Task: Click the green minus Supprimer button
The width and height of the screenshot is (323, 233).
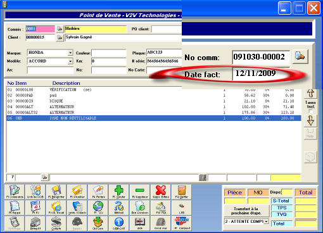Action: pyautogui.click(x=140, y=192)
